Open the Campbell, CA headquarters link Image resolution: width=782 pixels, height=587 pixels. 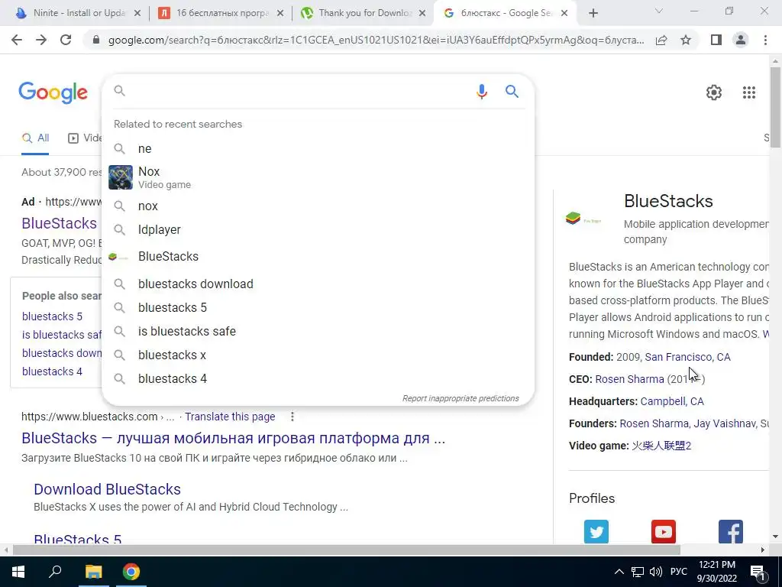[672, 401]
